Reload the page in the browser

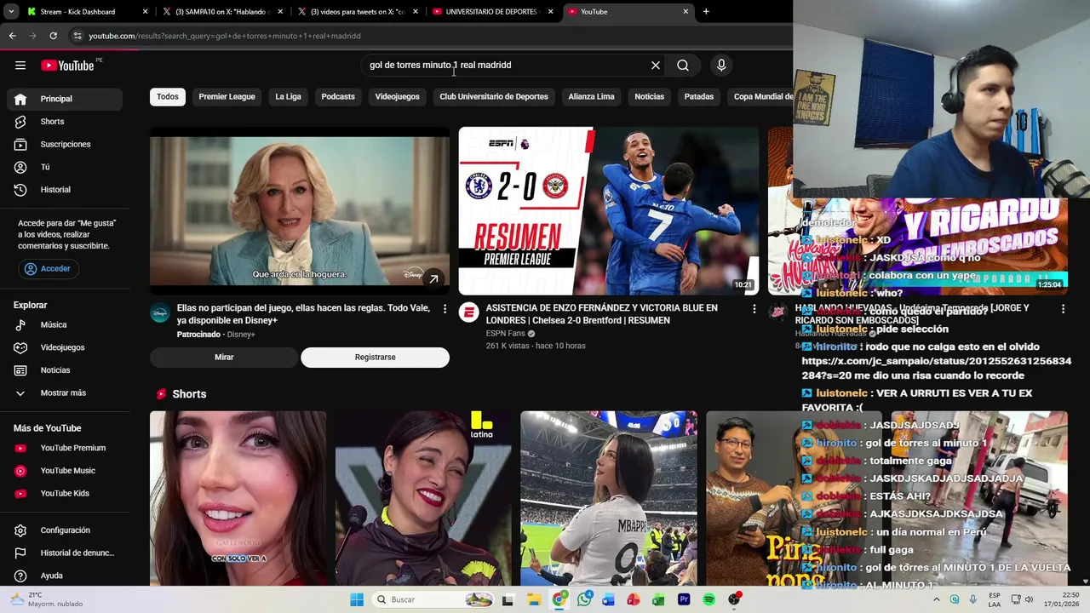[53, 36]
